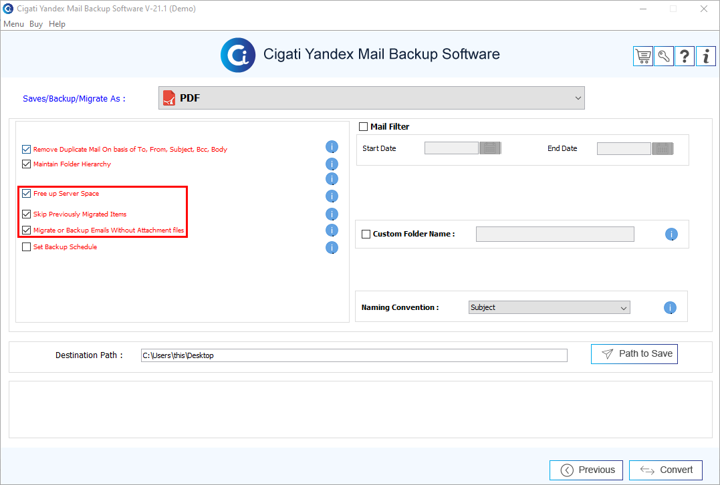Click the Start Date input field
This screenshot has height=485, width=720.
[451, 148]
